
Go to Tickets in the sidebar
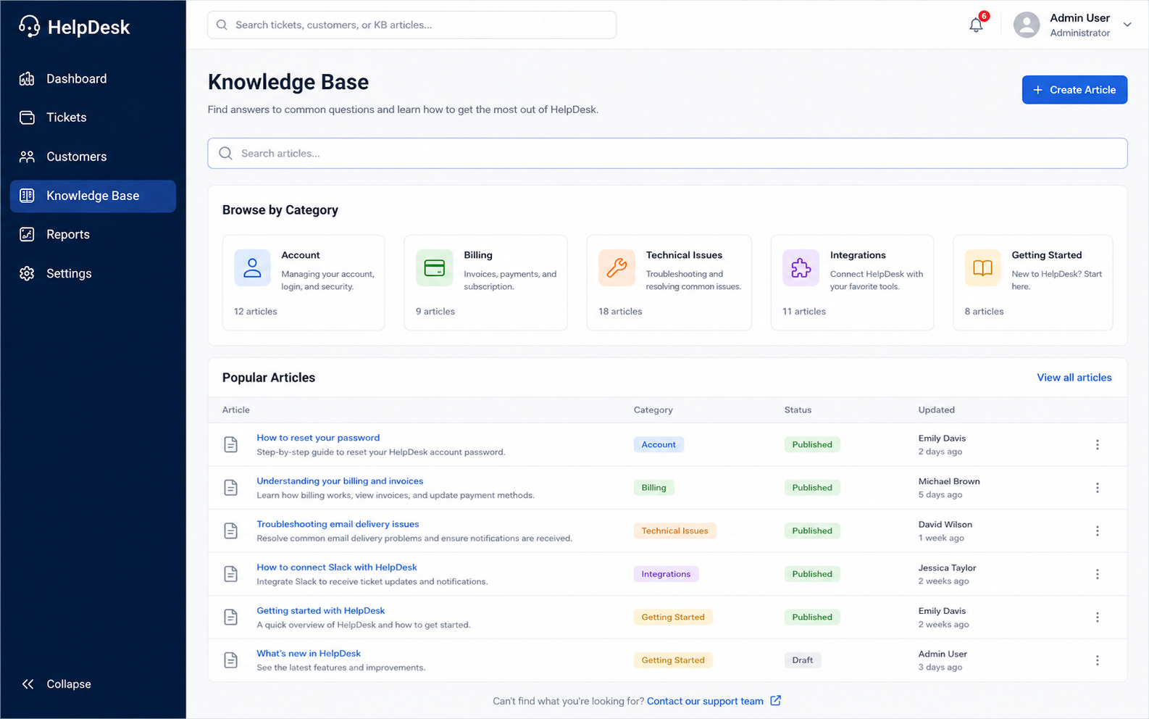tap(93, 117)
